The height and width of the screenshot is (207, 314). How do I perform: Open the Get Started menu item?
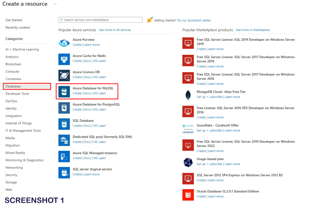pyautogui.click(x=14, y=20)
